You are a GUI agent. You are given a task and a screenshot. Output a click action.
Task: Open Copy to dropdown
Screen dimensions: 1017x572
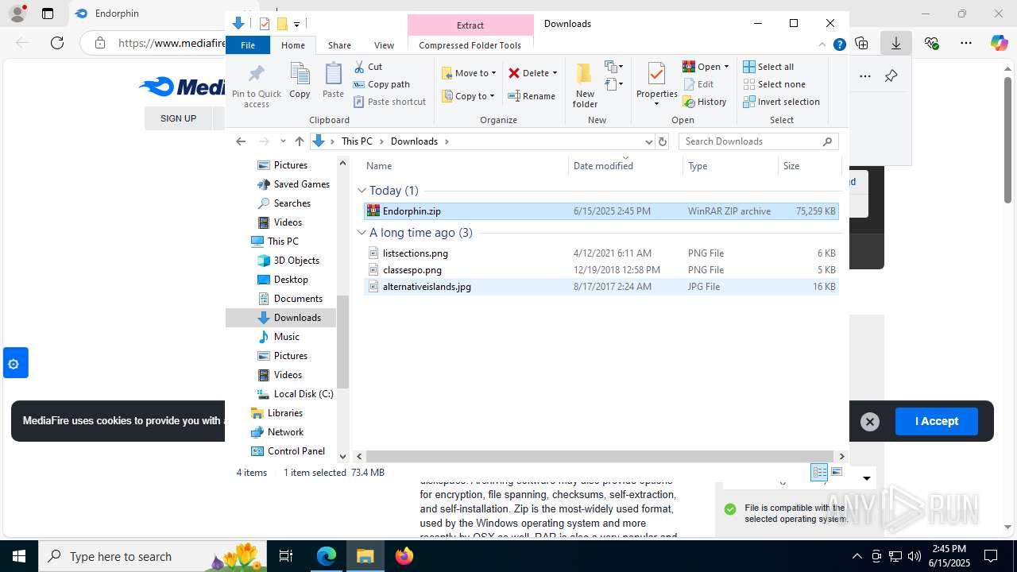pos(469,96)
